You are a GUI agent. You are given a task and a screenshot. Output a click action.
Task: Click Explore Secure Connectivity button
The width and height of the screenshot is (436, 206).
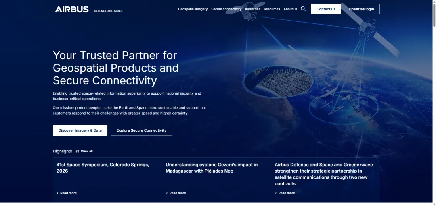pyautogui.click(x=142, y=130)
